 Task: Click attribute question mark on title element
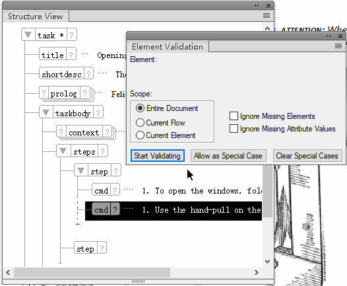click(x=71, y=55)
